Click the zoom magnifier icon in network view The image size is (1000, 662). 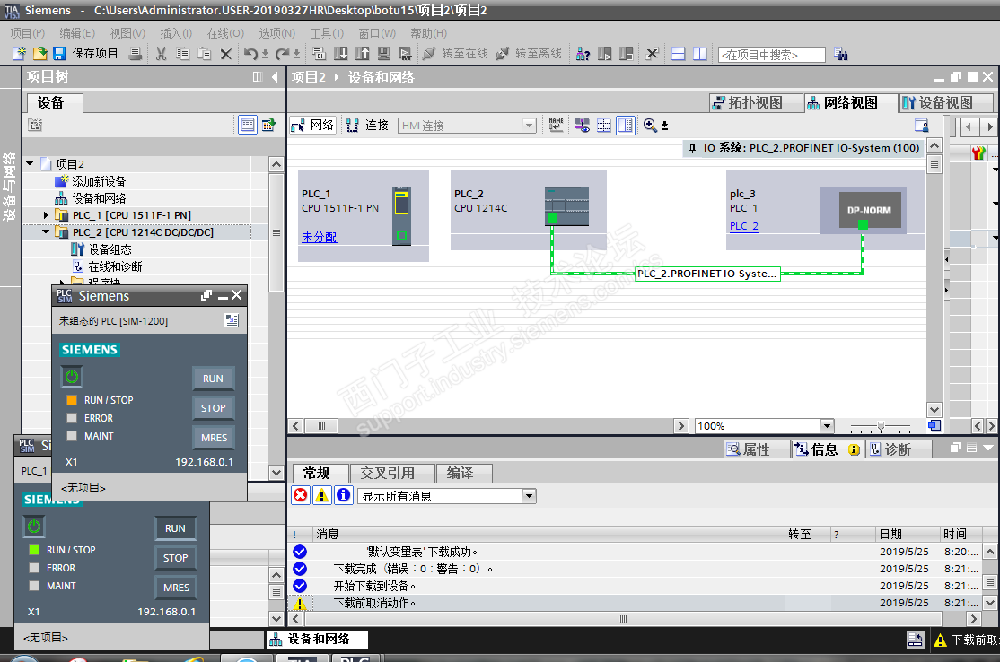[650, 125]
